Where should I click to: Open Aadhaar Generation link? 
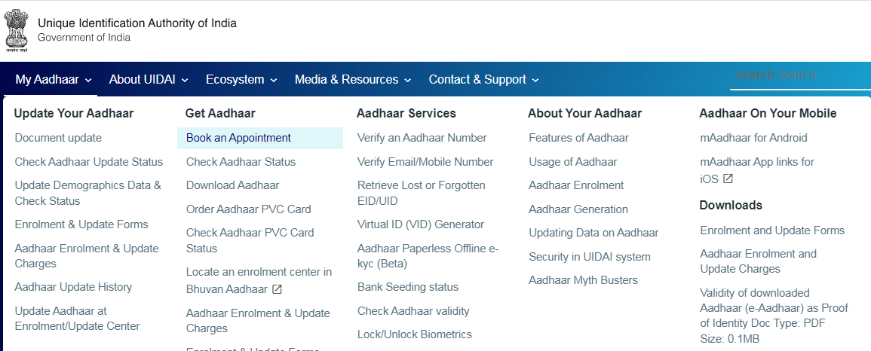coord(578,209)
